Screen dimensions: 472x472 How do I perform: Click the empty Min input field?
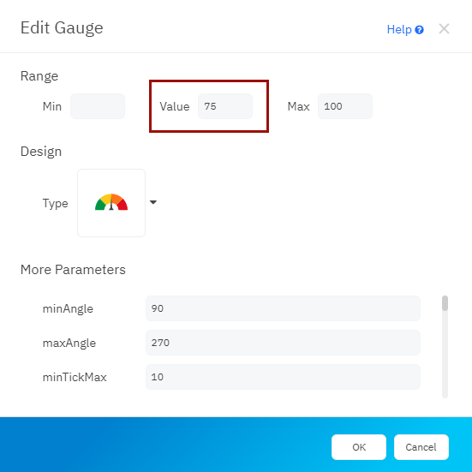[x=98, y=106]
